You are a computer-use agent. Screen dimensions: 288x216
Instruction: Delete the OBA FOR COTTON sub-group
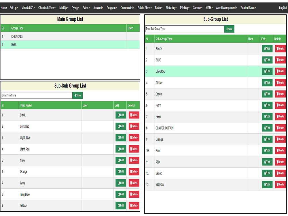280,128
